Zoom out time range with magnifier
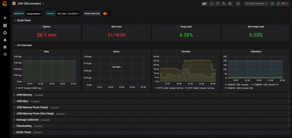Viewport: 292px width, 138px height. [272, 3]
